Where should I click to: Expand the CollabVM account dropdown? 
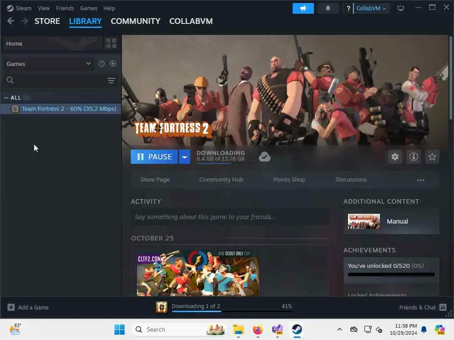point(372,8)
